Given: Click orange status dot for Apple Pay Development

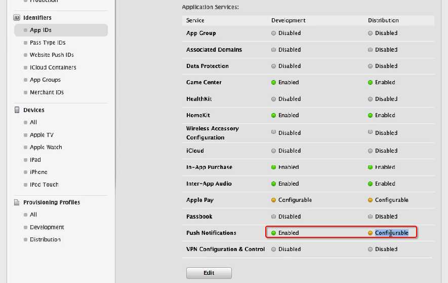Looking at the screenshot, I should coord(273,200).
